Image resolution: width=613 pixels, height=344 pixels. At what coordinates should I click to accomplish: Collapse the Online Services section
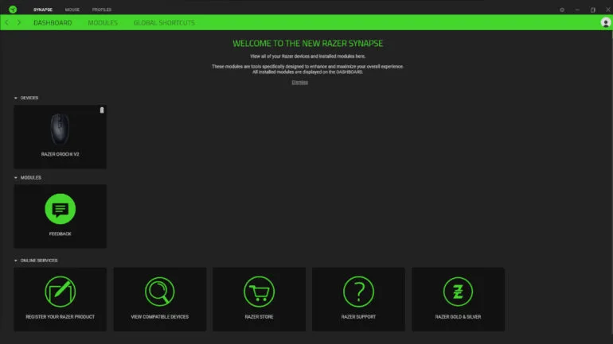click(16, 260)
